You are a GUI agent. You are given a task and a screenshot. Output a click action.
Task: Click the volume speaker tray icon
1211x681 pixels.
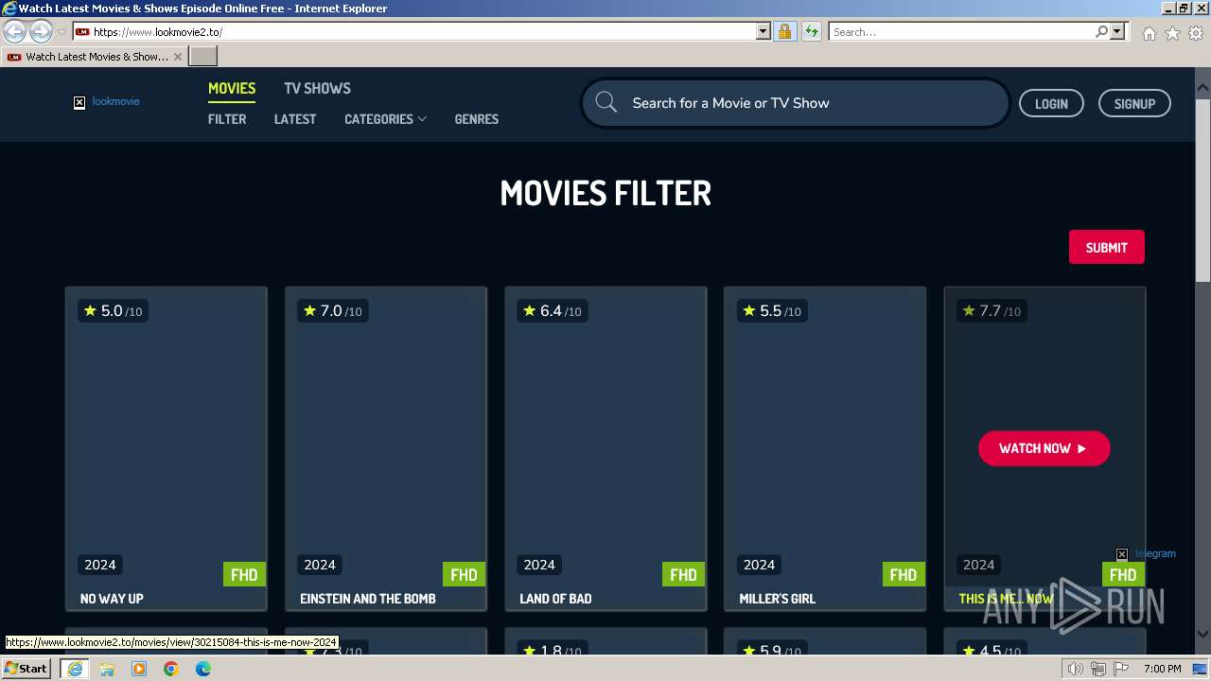pos(1076,669)
